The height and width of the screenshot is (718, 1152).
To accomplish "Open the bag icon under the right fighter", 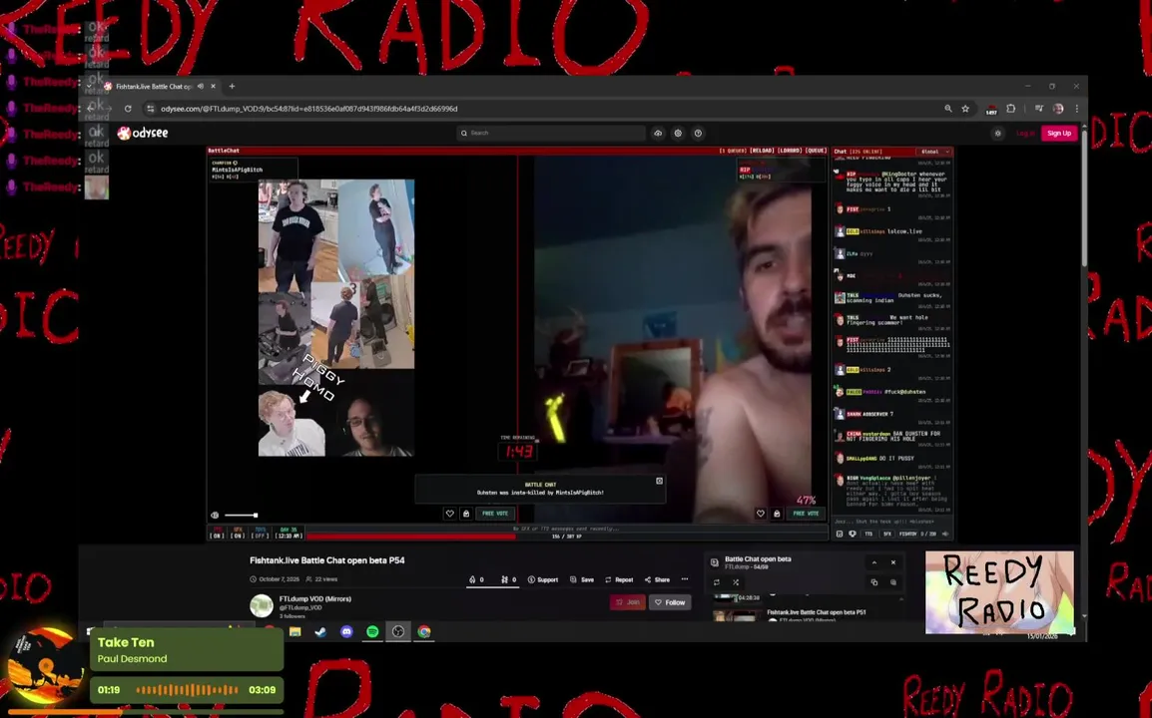I will point(777,514).
